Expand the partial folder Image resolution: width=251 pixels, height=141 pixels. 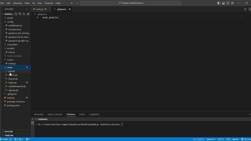click(11, 71)
